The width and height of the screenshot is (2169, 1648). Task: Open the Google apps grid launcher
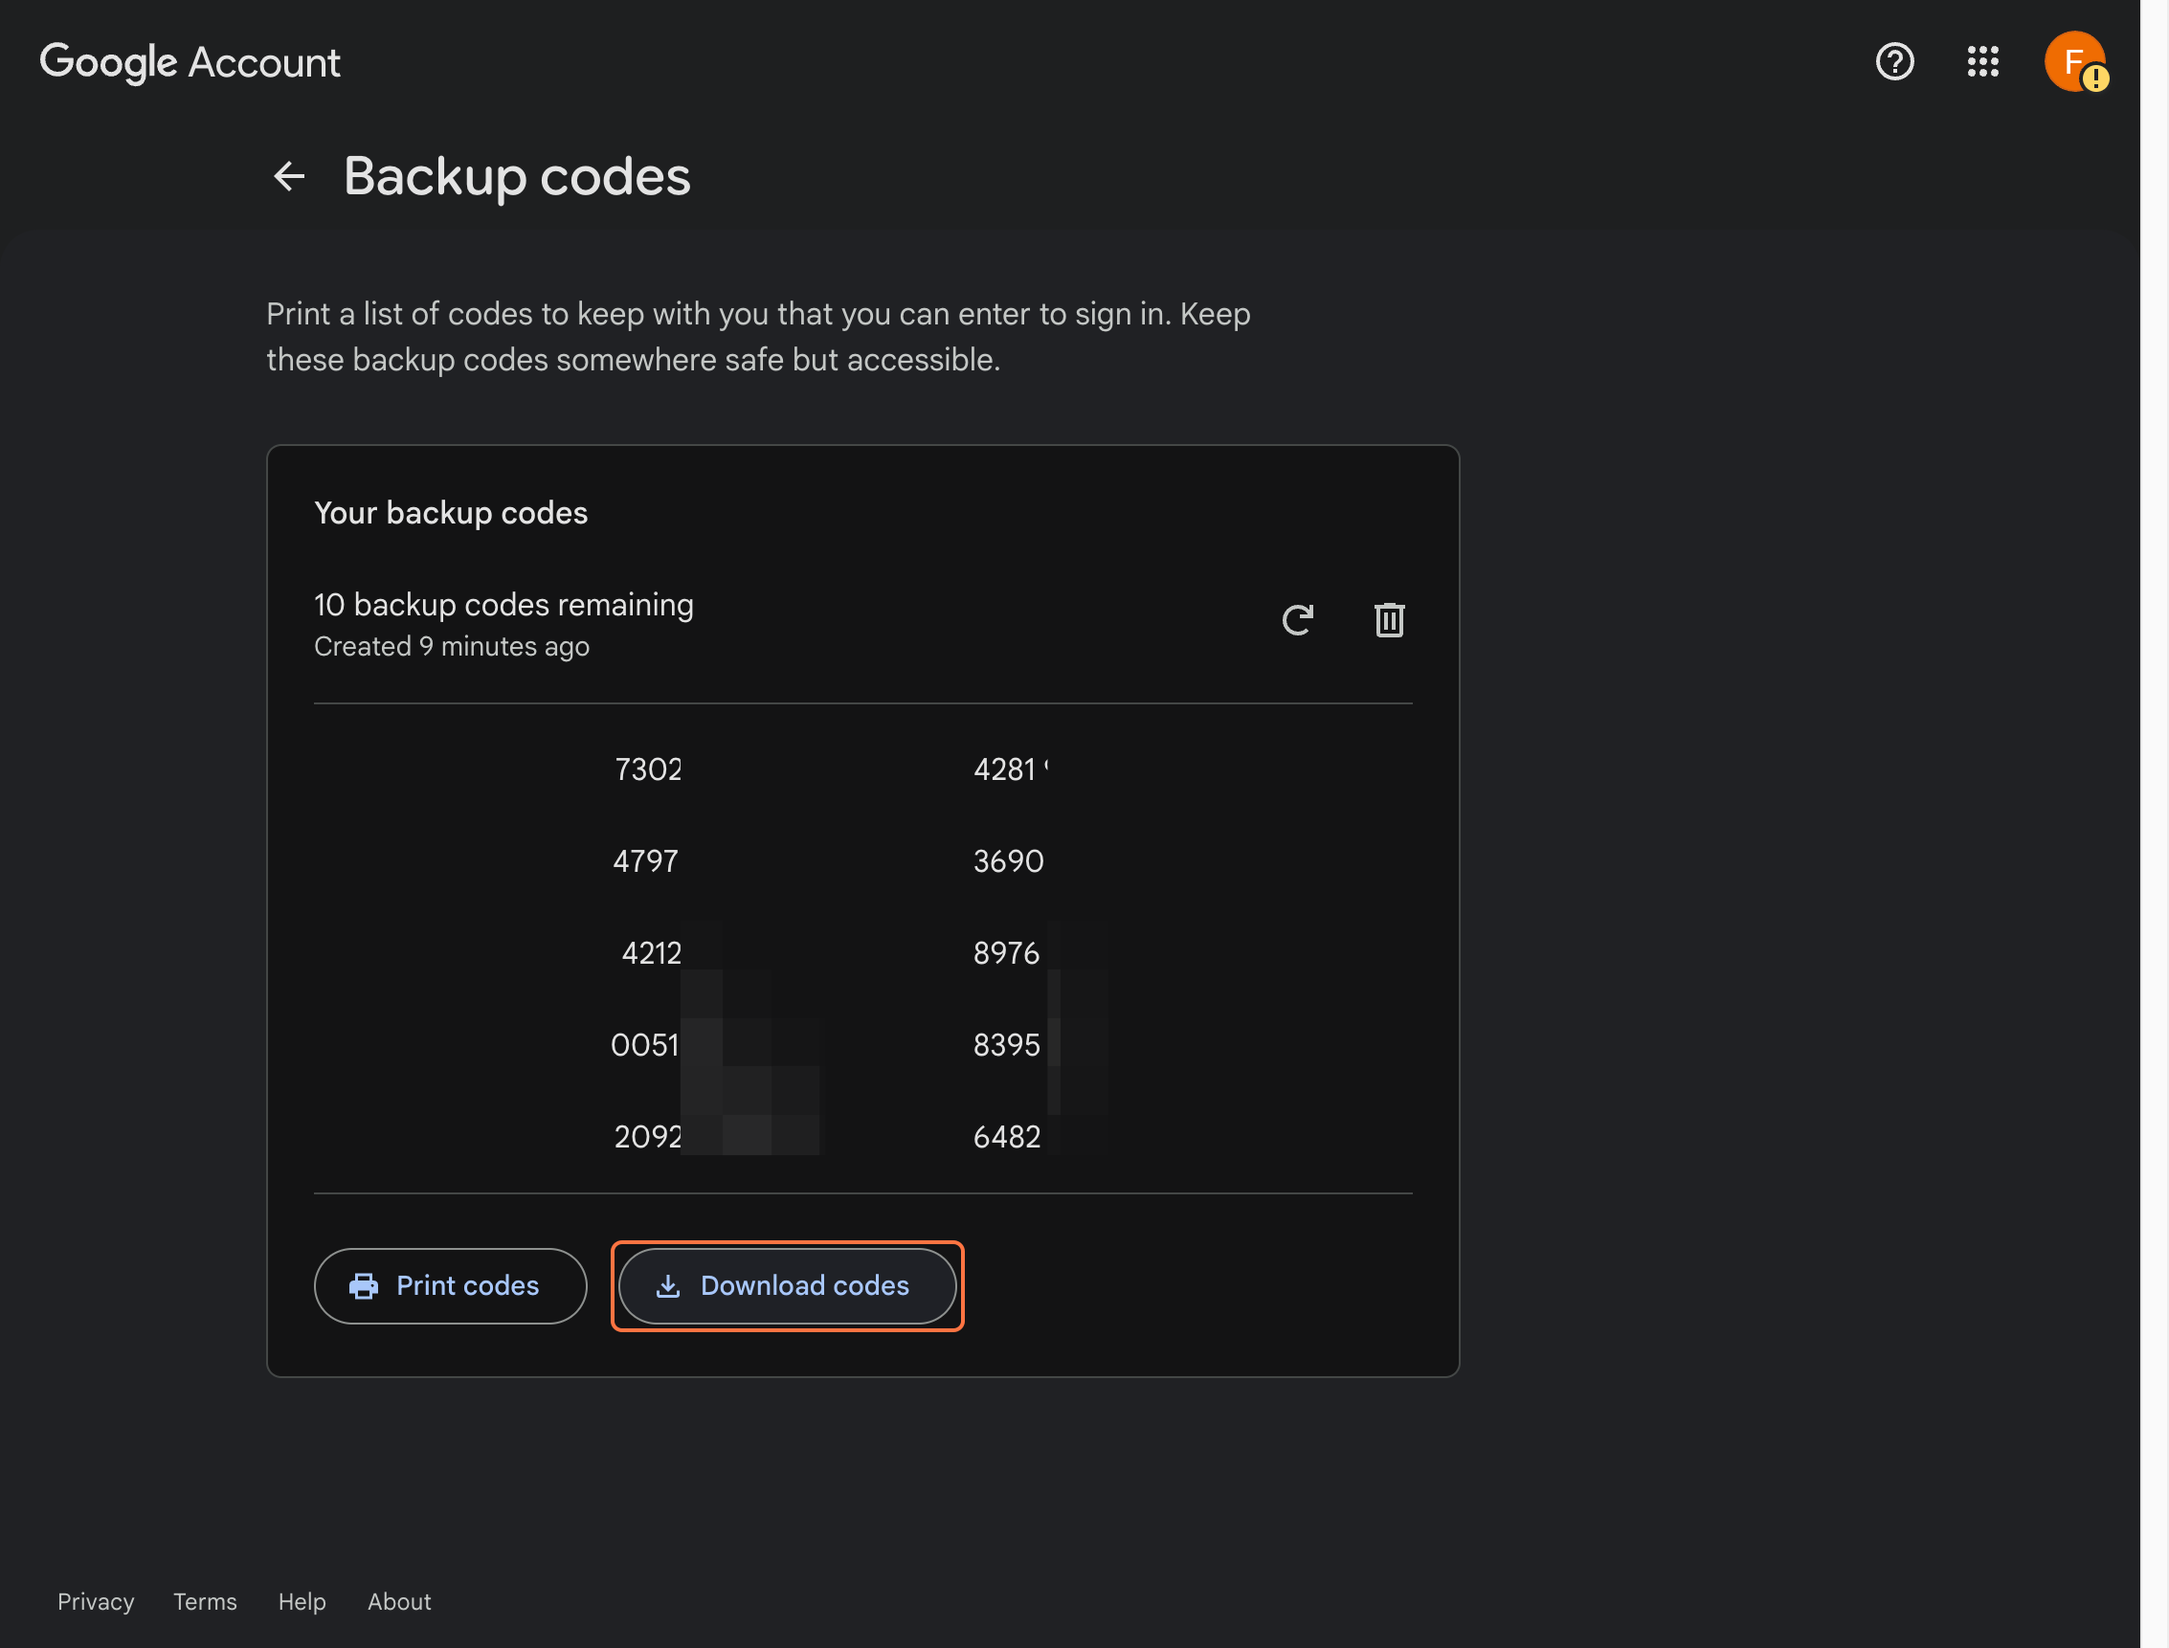pyautogui.click(x=1982, y=62)
